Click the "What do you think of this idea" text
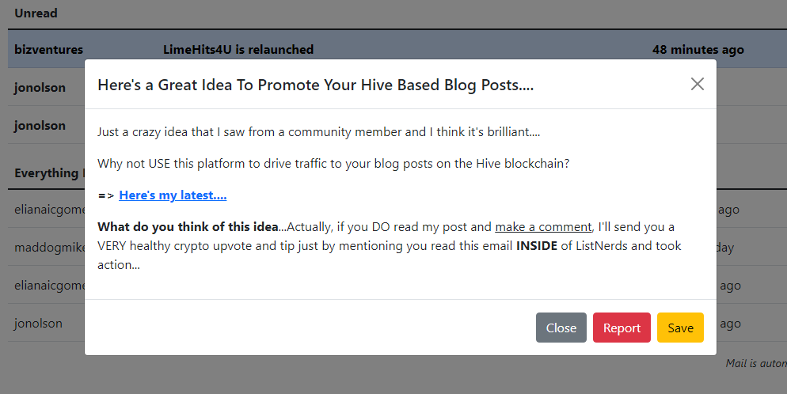Viewport: 787px width, 394px height. pyautogui.click(x=188, y=227)
